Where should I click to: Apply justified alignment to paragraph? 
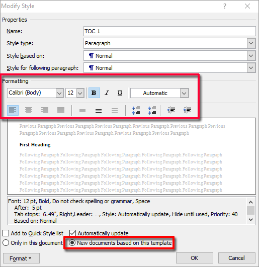point(61,110)
